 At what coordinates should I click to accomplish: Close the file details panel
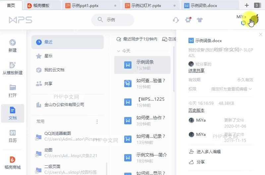[261, 34]
